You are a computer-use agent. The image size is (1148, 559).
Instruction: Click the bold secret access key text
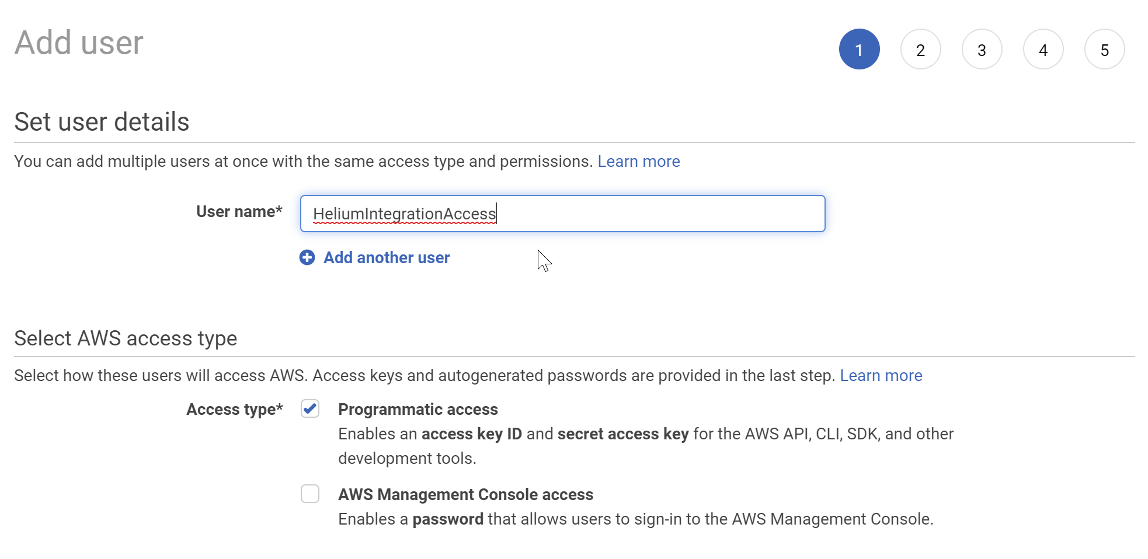click(x=623, y=434)
